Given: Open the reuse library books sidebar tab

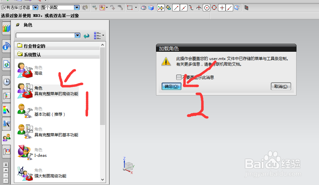Looking at the screenshot, I should (x=6, y=29).
